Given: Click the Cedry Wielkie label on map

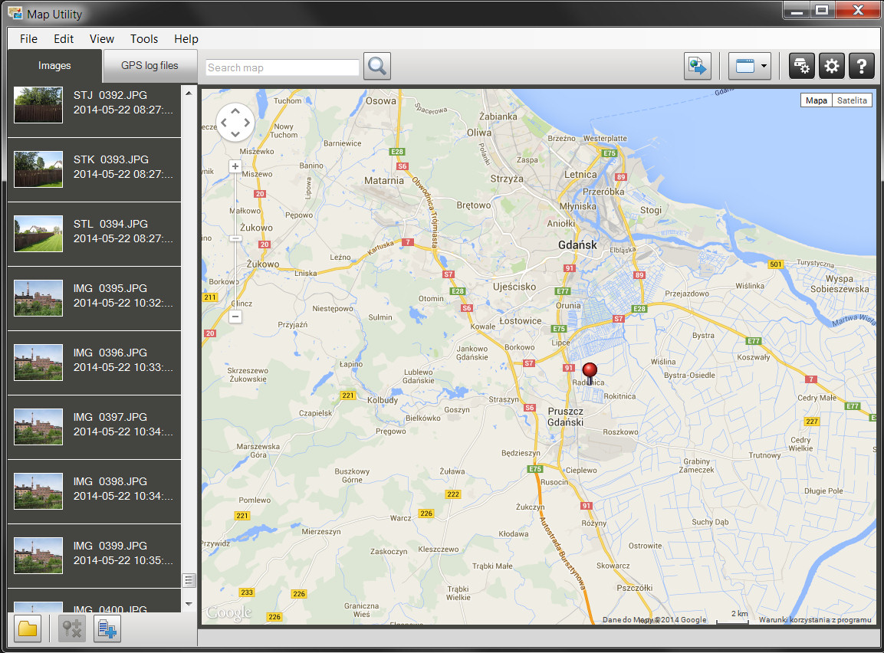Looking at the screenshot, I should 800,444.
